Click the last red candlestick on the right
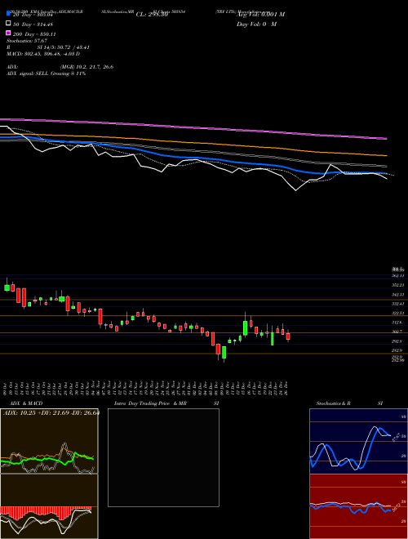This screenshot has height=539, width=408. click(x=288, y=336)
